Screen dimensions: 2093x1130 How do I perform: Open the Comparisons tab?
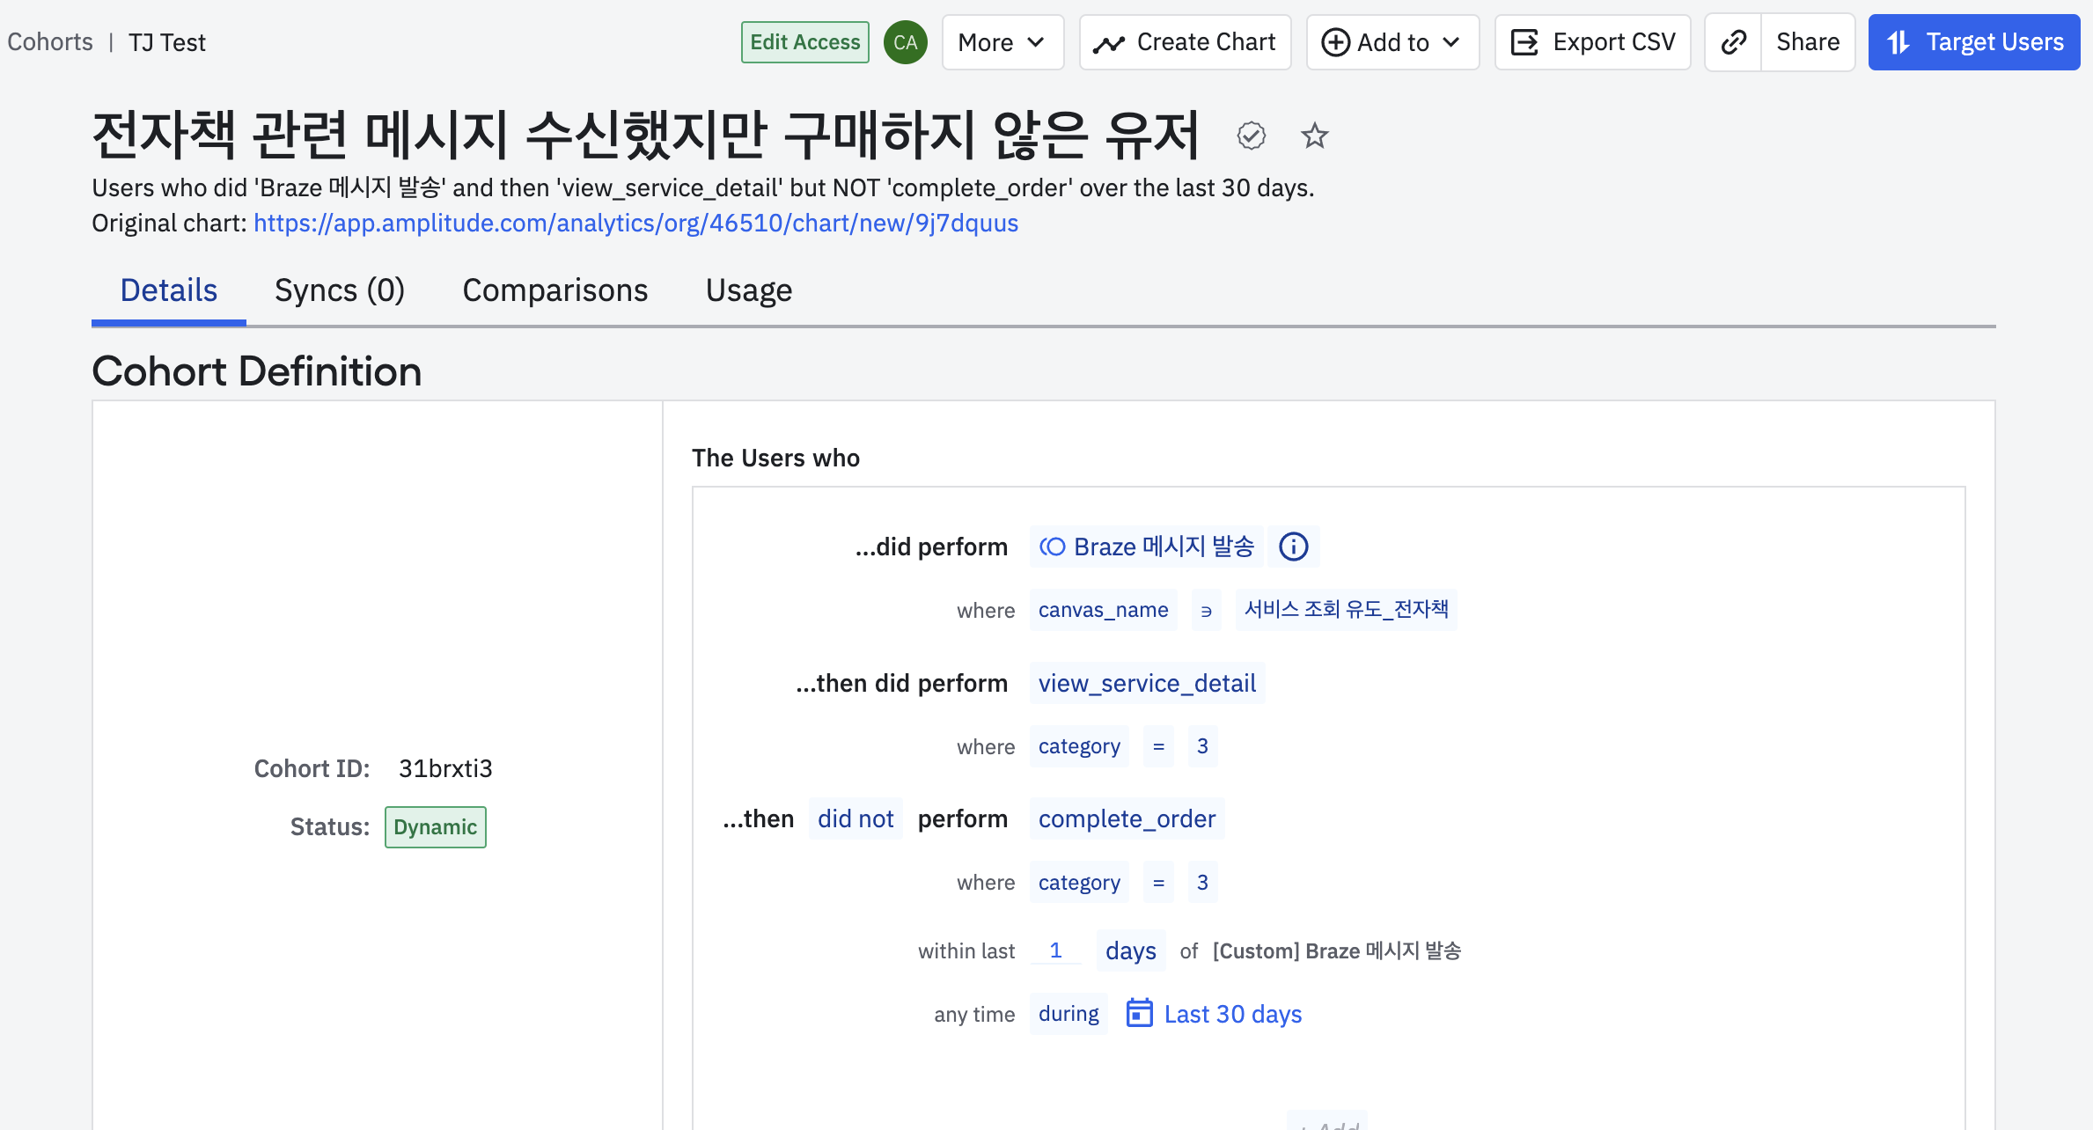[x=555, y=290]
